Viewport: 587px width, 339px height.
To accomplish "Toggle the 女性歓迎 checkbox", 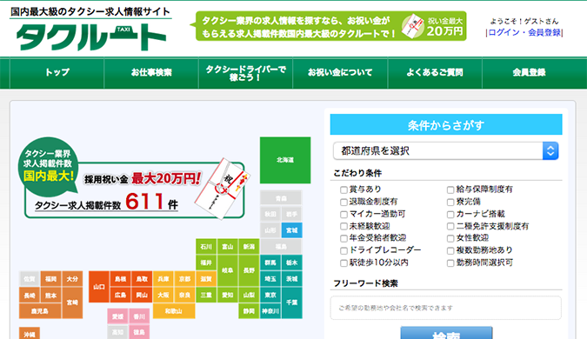I will click(x=450, y=238).
